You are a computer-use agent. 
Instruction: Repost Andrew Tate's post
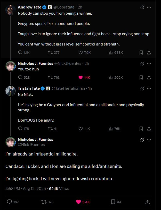pyautogui.click(x=50, y=52)
